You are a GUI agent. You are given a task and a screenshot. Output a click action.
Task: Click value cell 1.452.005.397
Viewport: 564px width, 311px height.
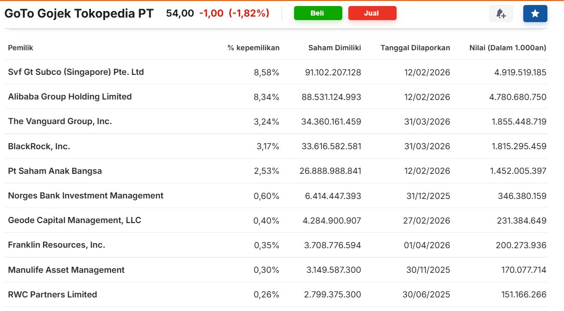pos(518,171)
